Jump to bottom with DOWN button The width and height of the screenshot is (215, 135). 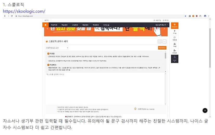pos(174,61)
